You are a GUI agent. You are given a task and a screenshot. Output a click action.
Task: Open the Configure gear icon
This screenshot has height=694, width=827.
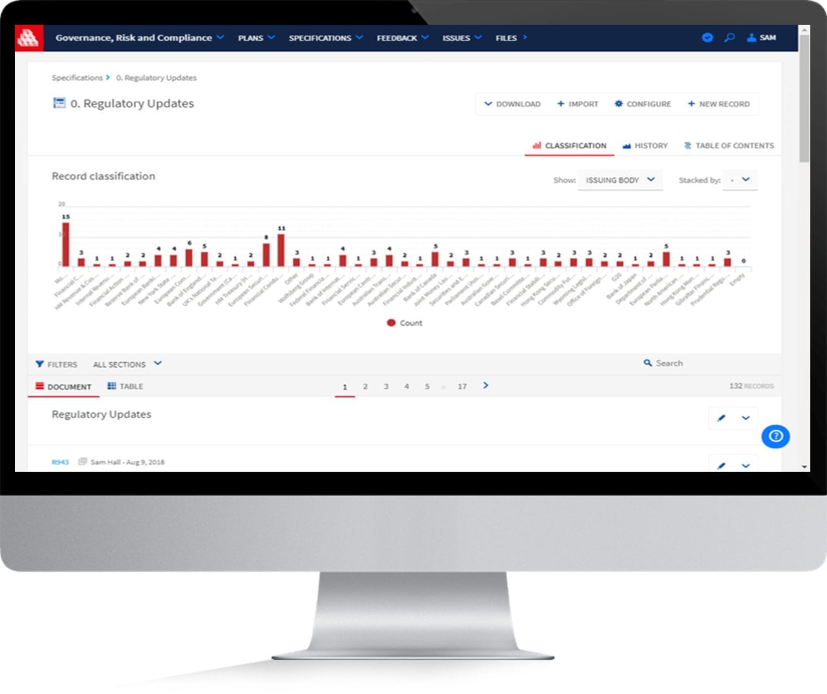[618, 104]
